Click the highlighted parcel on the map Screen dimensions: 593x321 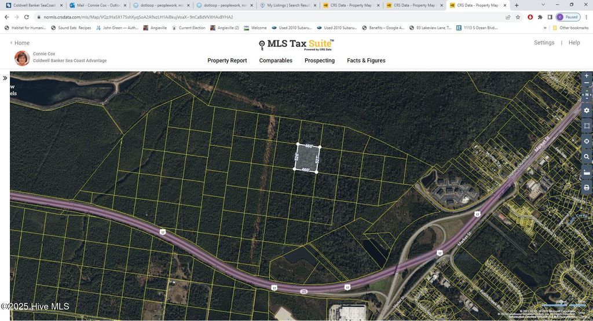tap(307, 158)
